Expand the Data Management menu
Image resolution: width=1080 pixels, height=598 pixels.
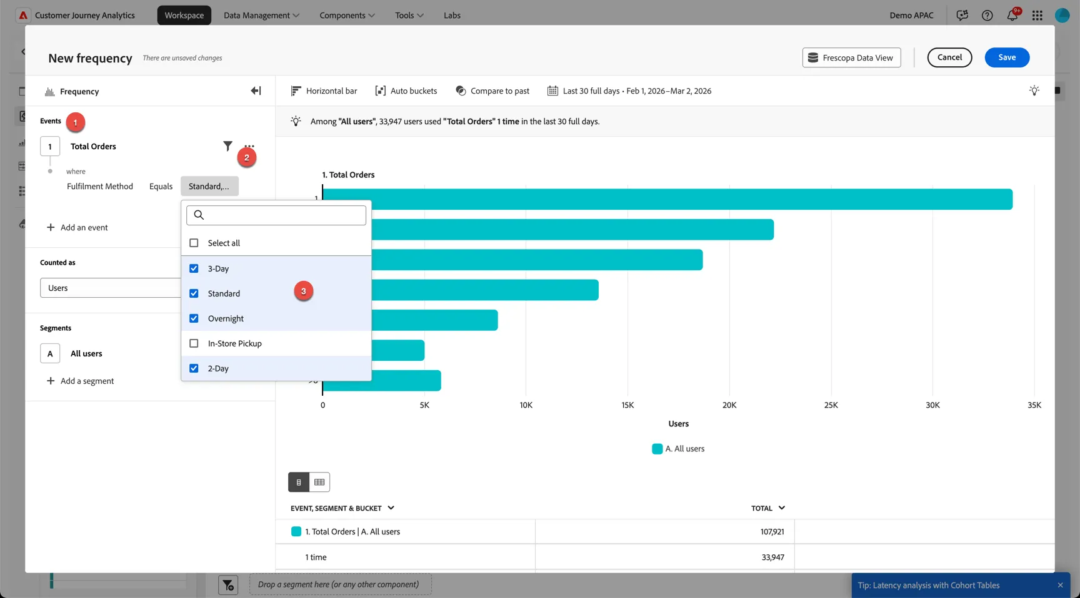[261, 15]
